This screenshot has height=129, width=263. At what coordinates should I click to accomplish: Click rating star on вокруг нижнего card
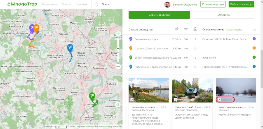click(x=253, y=107)
